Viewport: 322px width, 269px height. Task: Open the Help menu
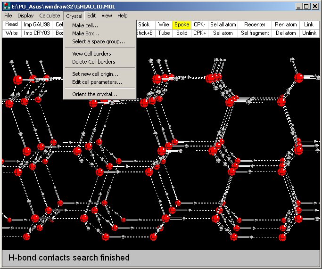click(123, 16)
